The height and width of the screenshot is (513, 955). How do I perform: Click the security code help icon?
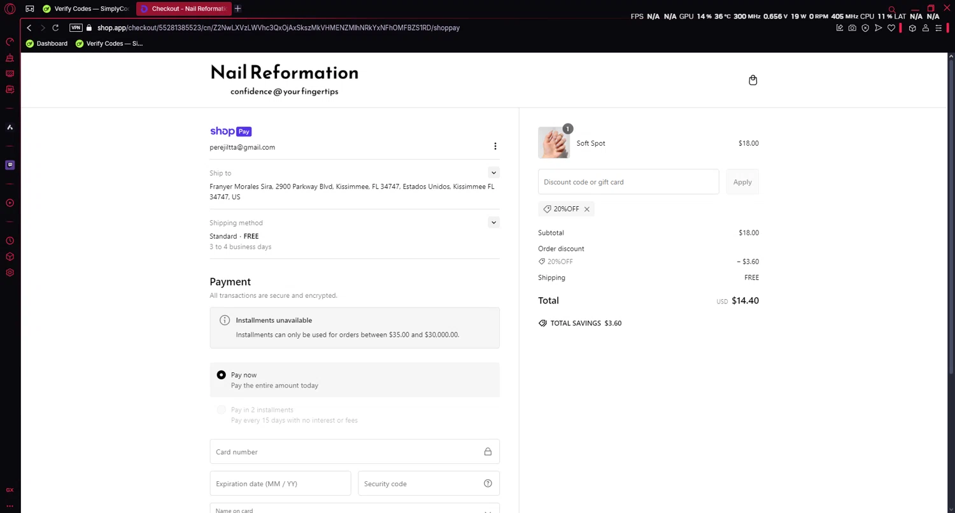(488, 484)
